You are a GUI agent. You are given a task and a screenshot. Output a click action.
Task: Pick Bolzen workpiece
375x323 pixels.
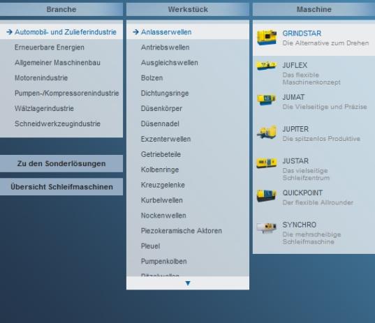152,78
